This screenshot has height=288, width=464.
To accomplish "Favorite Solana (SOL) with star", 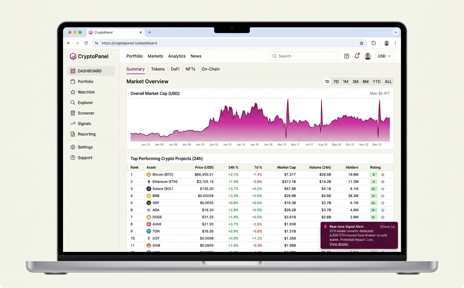I will coord(383,189).
